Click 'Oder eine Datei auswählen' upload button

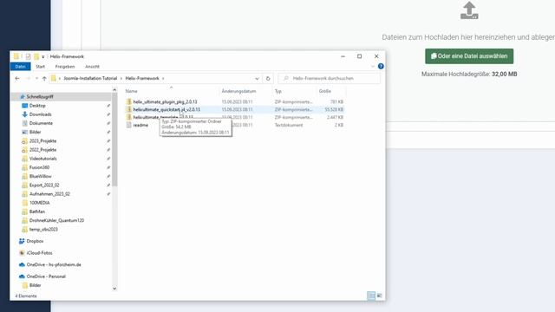(469, 56)
